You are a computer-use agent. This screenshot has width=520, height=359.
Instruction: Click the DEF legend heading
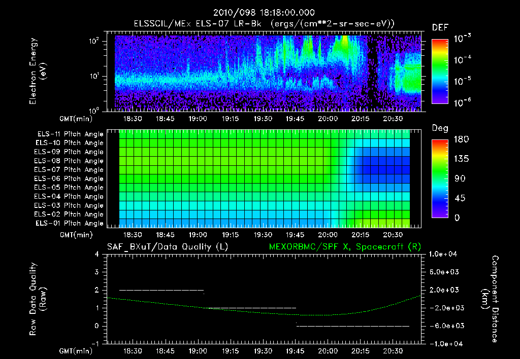coord(440,28)
